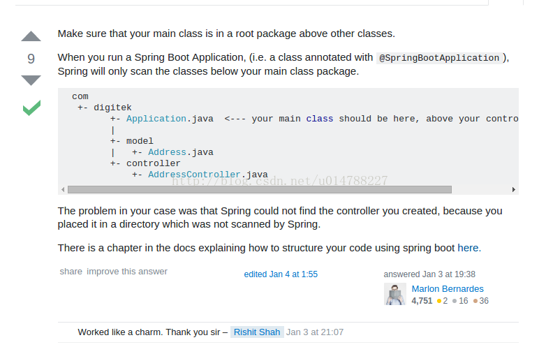The width and height of the screenshot is (546, 347).
Task: Click the vote count number 9
Action: pos(31,59)
